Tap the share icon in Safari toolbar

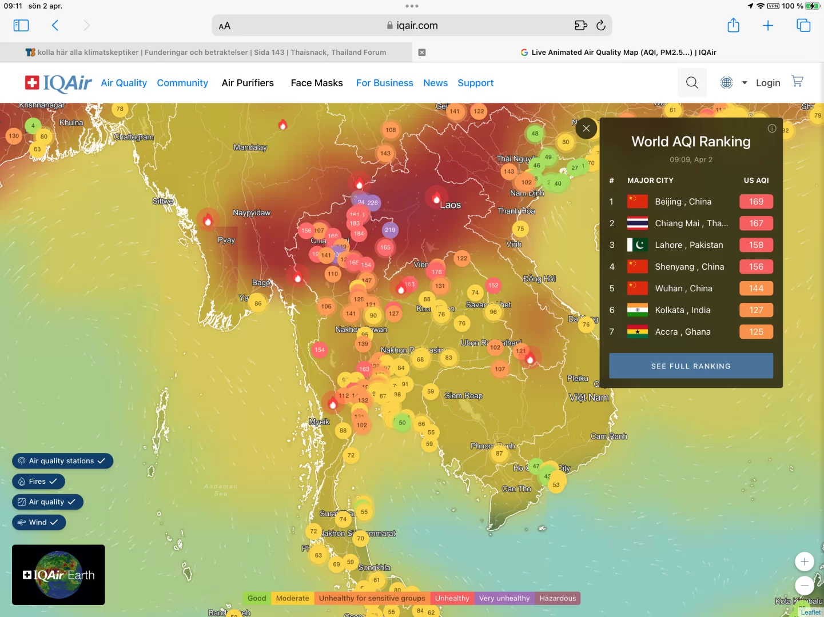pyautogui.click(x=733, y=25)
